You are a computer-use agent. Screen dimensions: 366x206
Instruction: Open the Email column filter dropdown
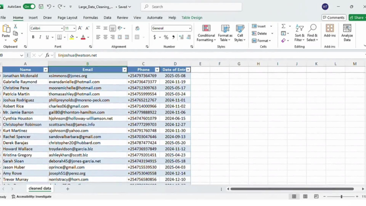pyautogui.click(x=124, y=70)
